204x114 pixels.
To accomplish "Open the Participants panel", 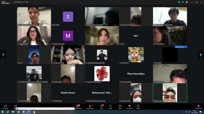I will click(x=90, y=107).
